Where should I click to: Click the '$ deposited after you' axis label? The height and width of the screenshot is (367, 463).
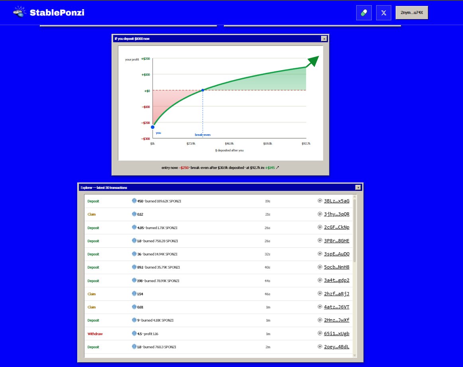(230, 150)
